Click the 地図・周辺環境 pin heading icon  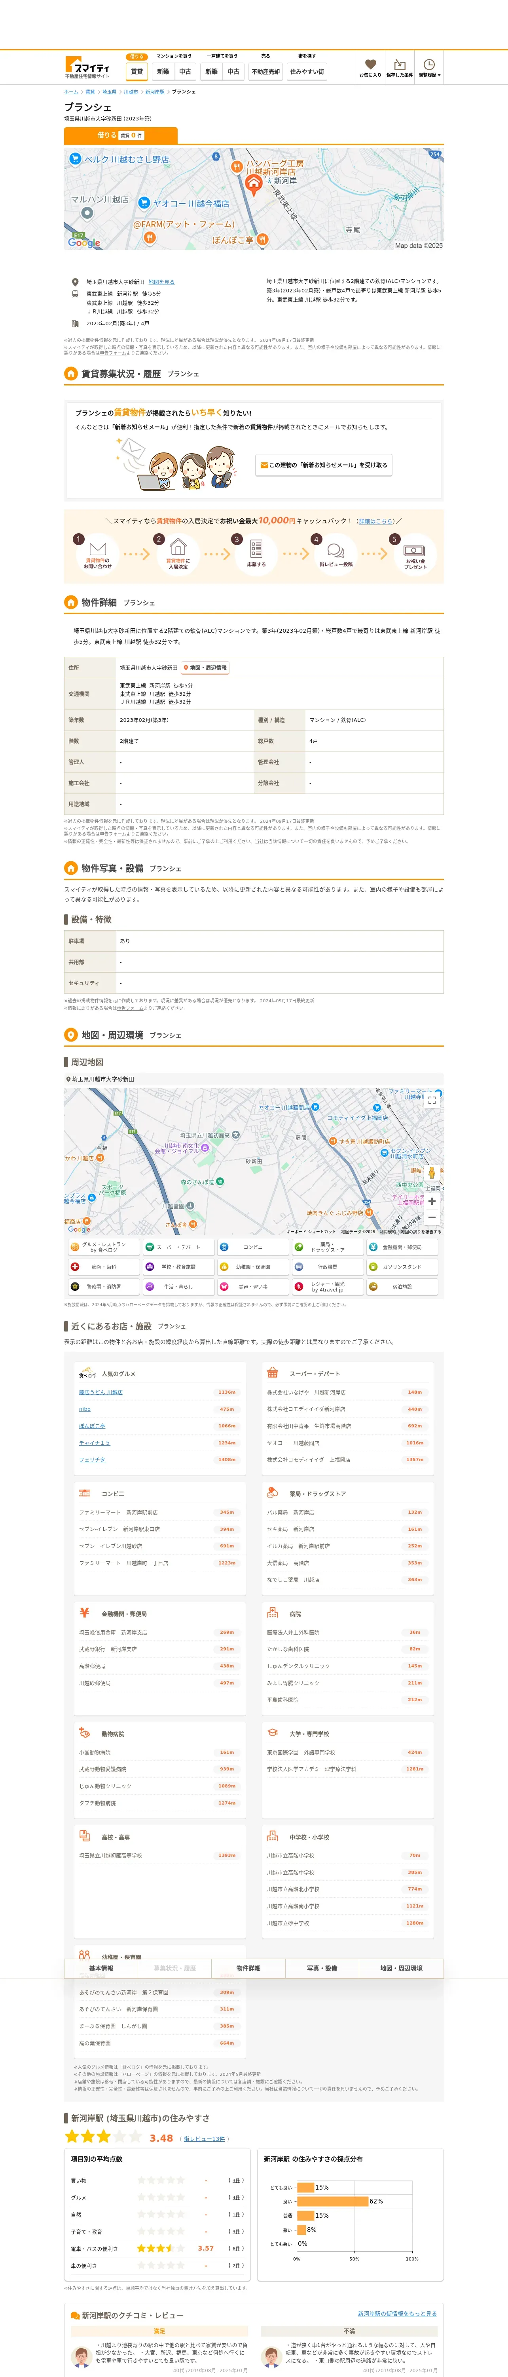pyautogui.click(x=71, y=1035)
